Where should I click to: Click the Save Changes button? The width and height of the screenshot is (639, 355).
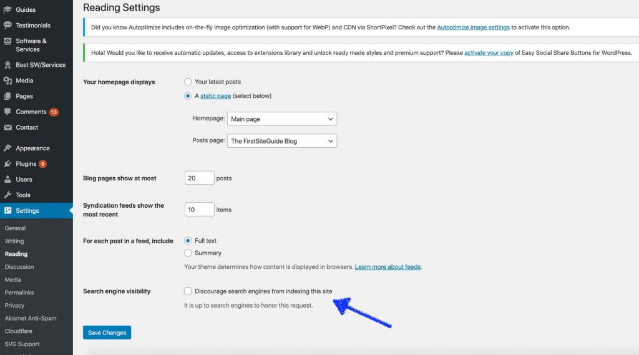(x=107, y=333)
